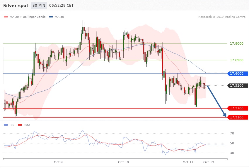Toggle the MA 50 legend entry
The image size is (249, 168).
(56, 17)
